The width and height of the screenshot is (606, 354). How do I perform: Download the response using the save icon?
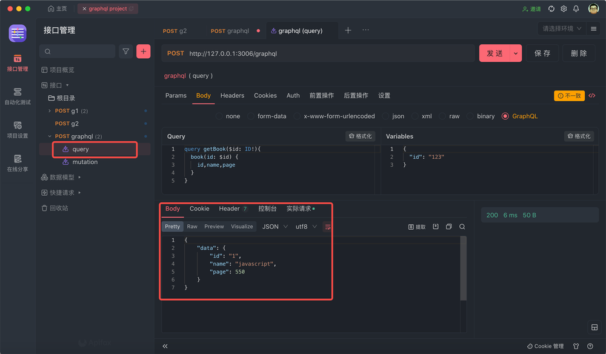point(435,226)
